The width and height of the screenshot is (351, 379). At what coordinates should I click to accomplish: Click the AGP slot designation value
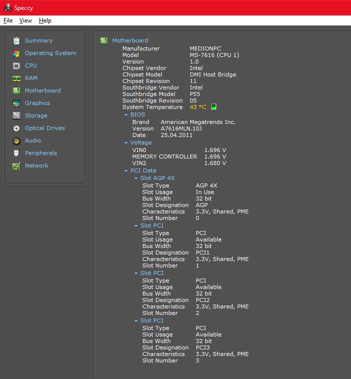(202, 205)
